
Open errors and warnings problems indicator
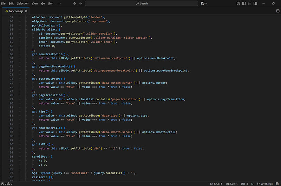[x=7, y=184]
